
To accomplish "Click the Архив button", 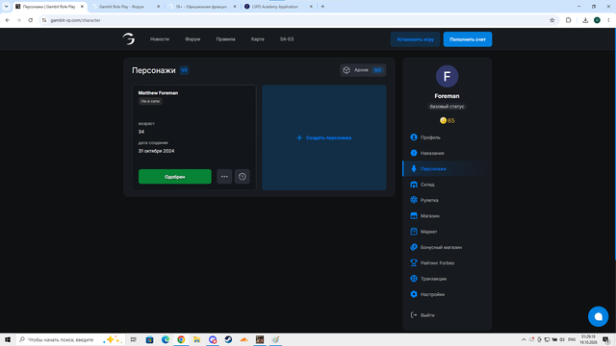I will [363, 70].
